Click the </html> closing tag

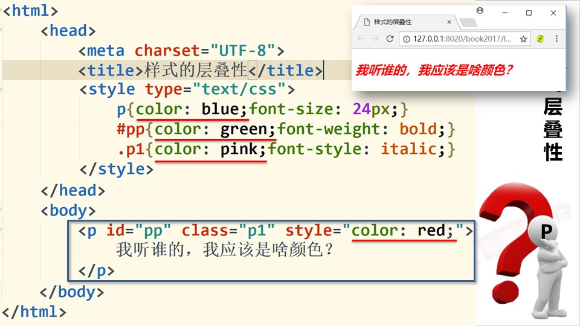(34, 312)
